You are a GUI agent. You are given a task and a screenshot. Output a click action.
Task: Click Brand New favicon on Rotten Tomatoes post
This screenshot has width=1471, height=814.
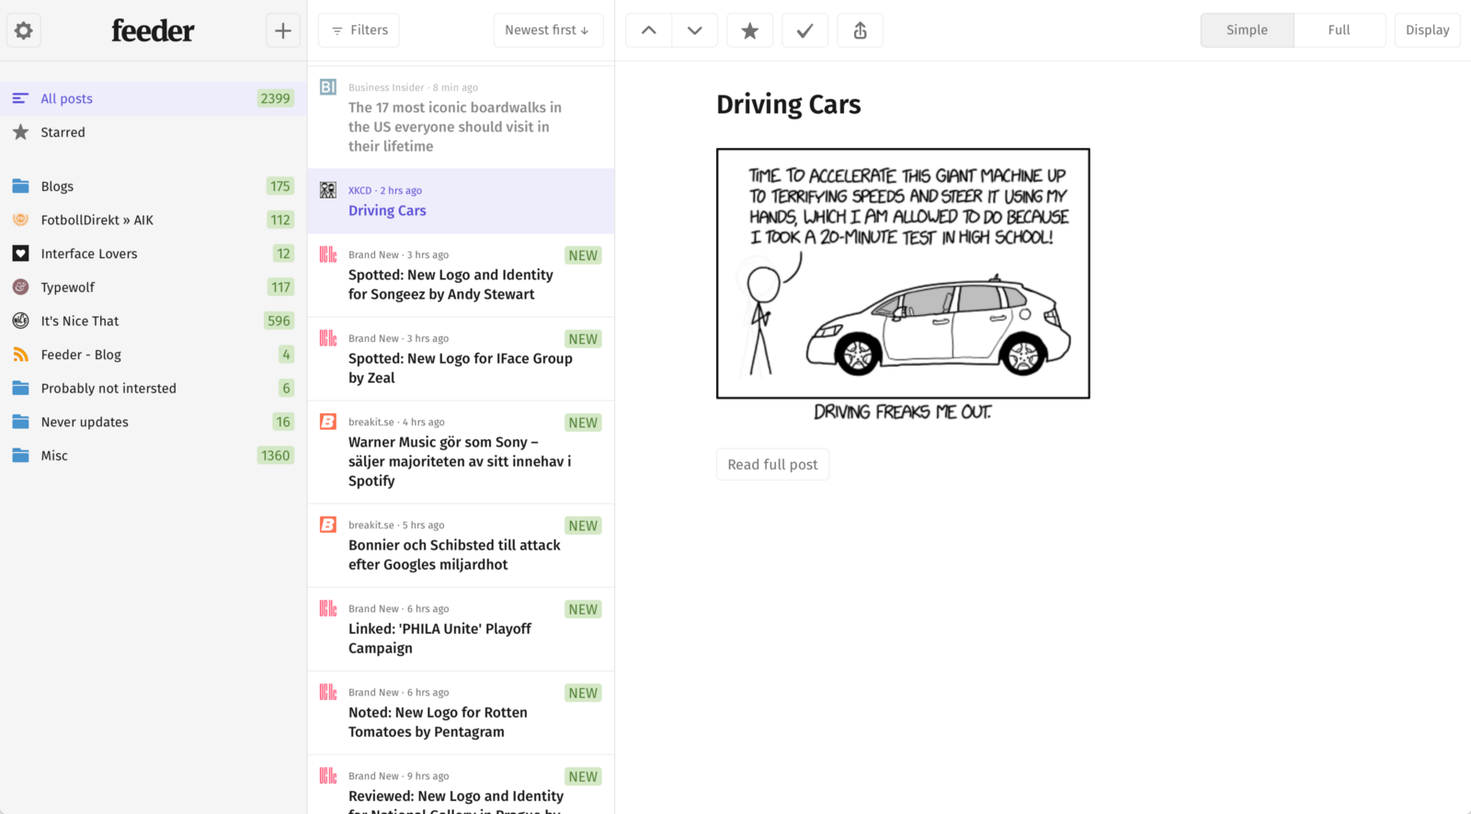click(x=328, y=692)
